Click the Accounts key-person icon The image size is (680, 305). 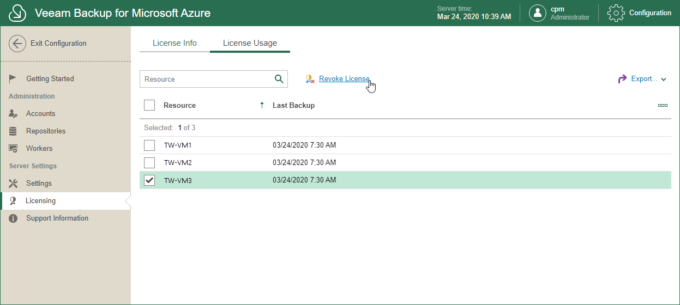[x=14, y=113]
